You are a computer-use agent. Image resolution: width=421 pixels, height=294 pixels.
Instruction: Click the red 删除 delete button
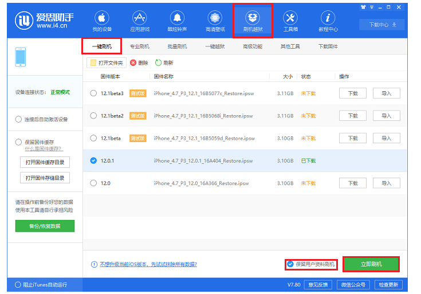[139, 63]
